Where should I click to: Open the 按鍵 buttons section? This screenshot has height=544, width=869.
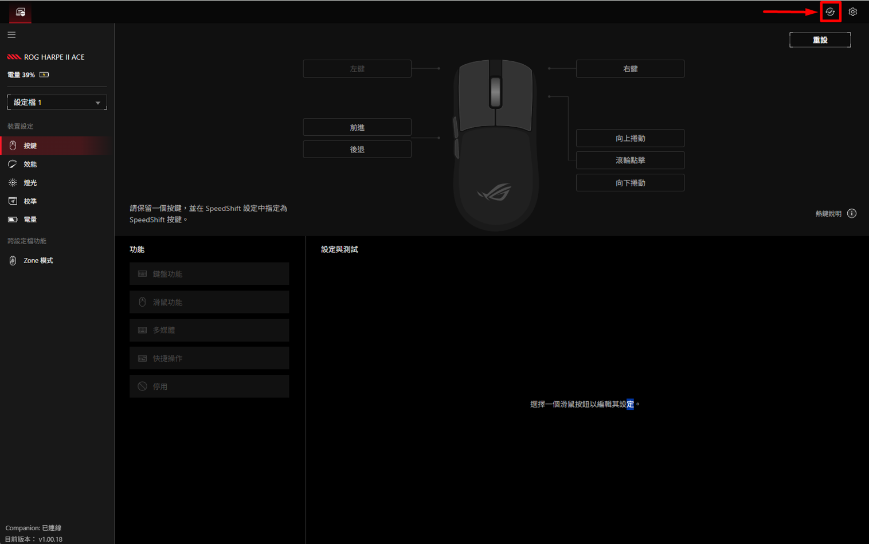click(x=57, y=146)
